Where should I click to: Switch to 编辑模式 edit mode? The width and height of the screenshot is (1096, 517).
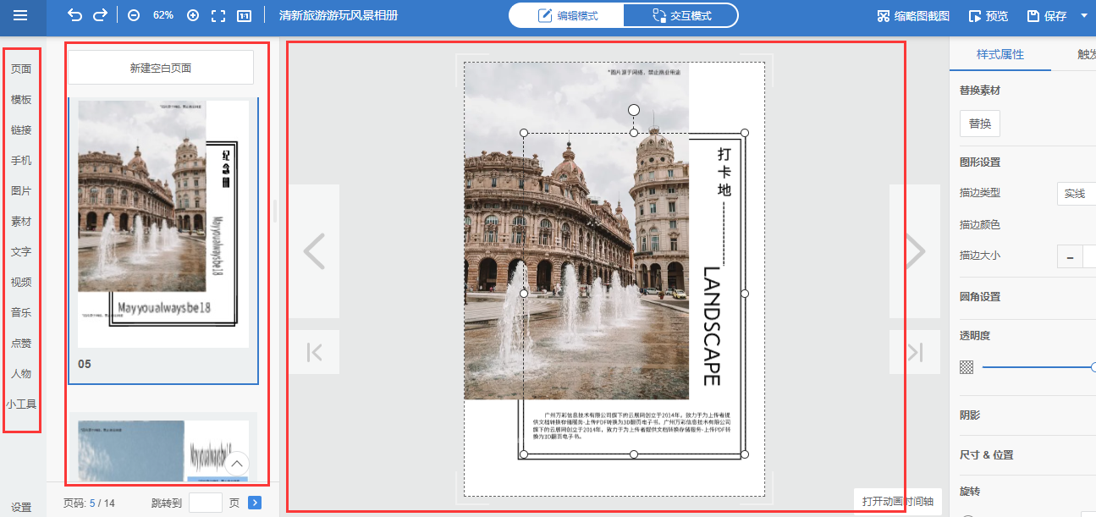[x=566, y=15]
